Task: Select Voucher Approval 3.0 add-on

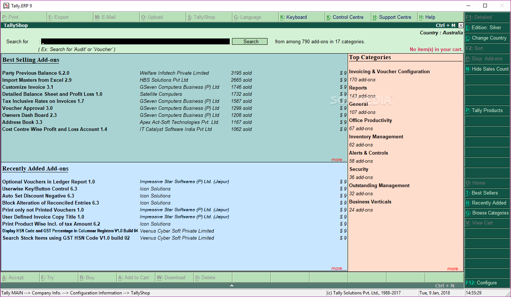Action: coord(27,108)
